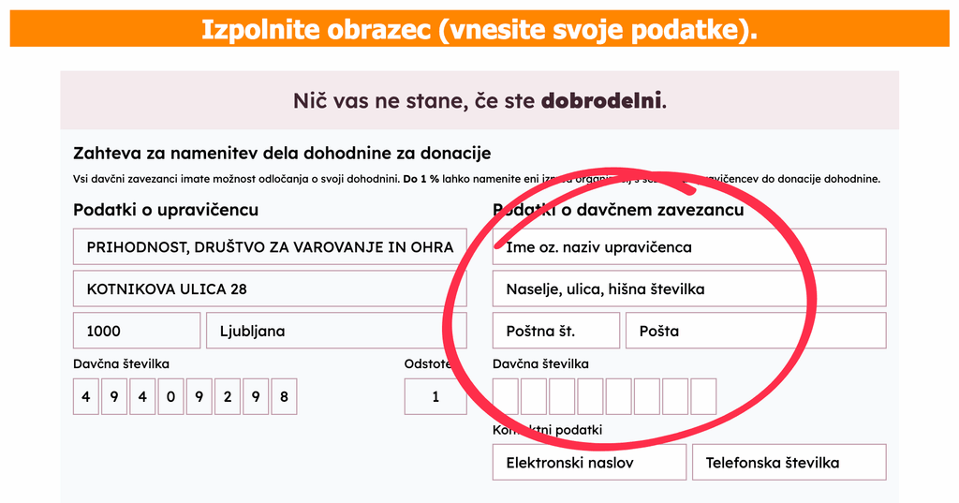
Task: Focus the 'KOTNIKOVA ULICA 28' address field
Action: coord(270,289)
